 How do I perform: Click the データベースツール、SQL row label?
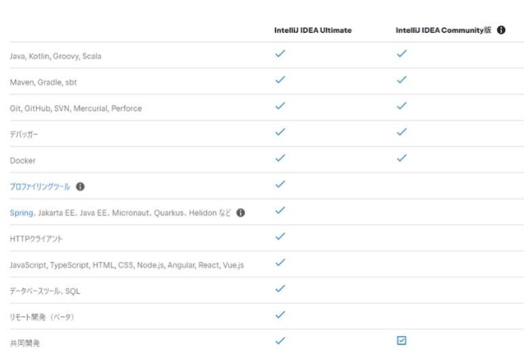[45, 291]
